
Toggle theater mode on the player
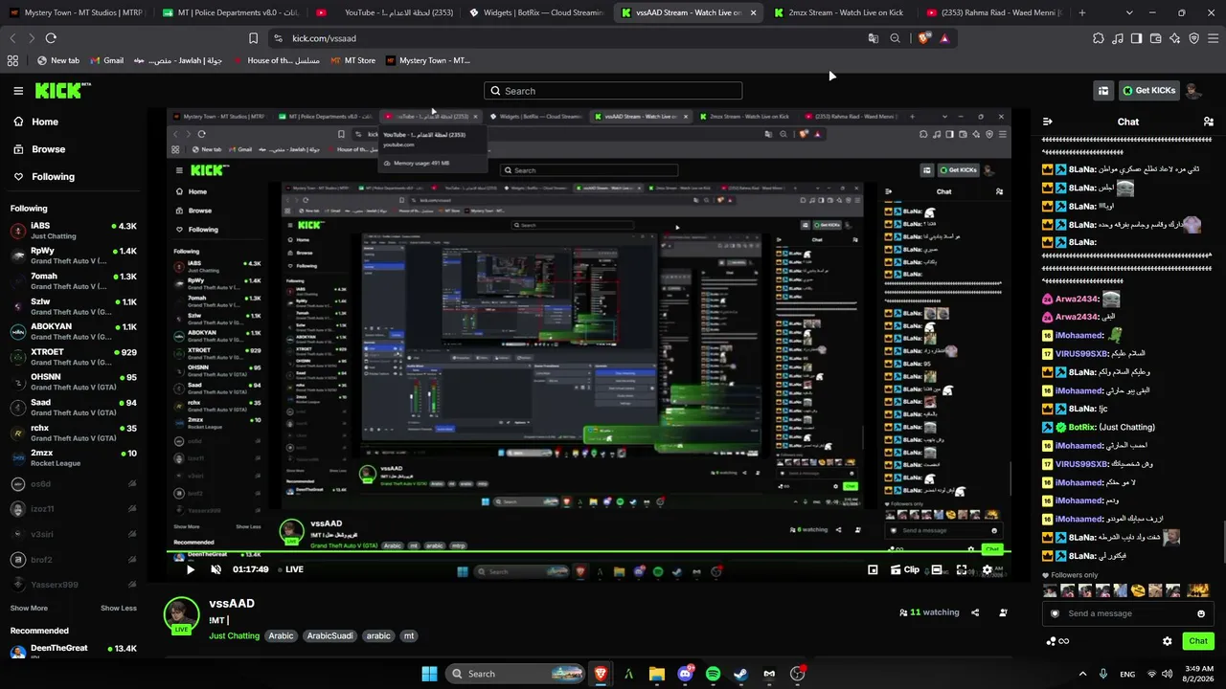[x=937, y=569]
